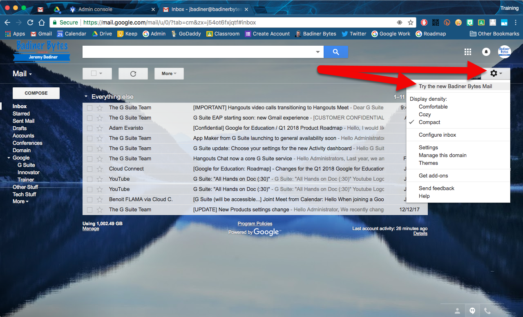The image size is (523, 317).
Task: Open the select-all dropdown arrow
Action: click(x=101, y=74)
